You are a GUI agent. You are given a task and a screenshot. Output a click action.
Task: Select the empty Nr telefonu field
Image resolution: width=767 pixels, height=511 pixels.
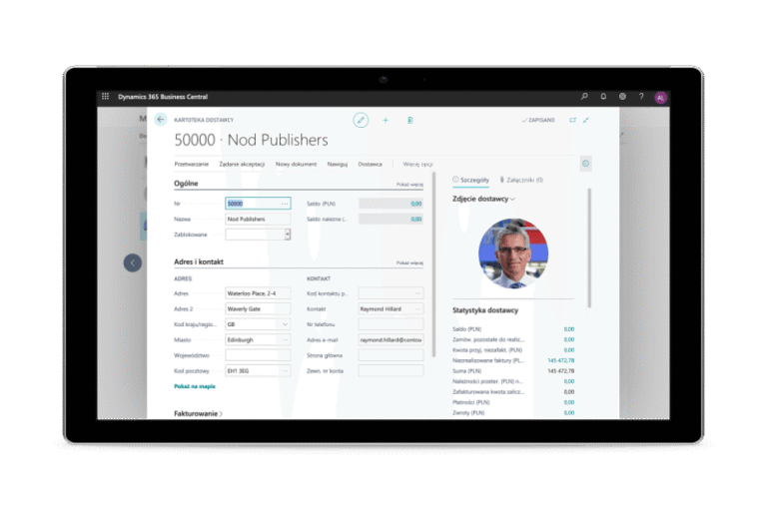coord(390,324)
